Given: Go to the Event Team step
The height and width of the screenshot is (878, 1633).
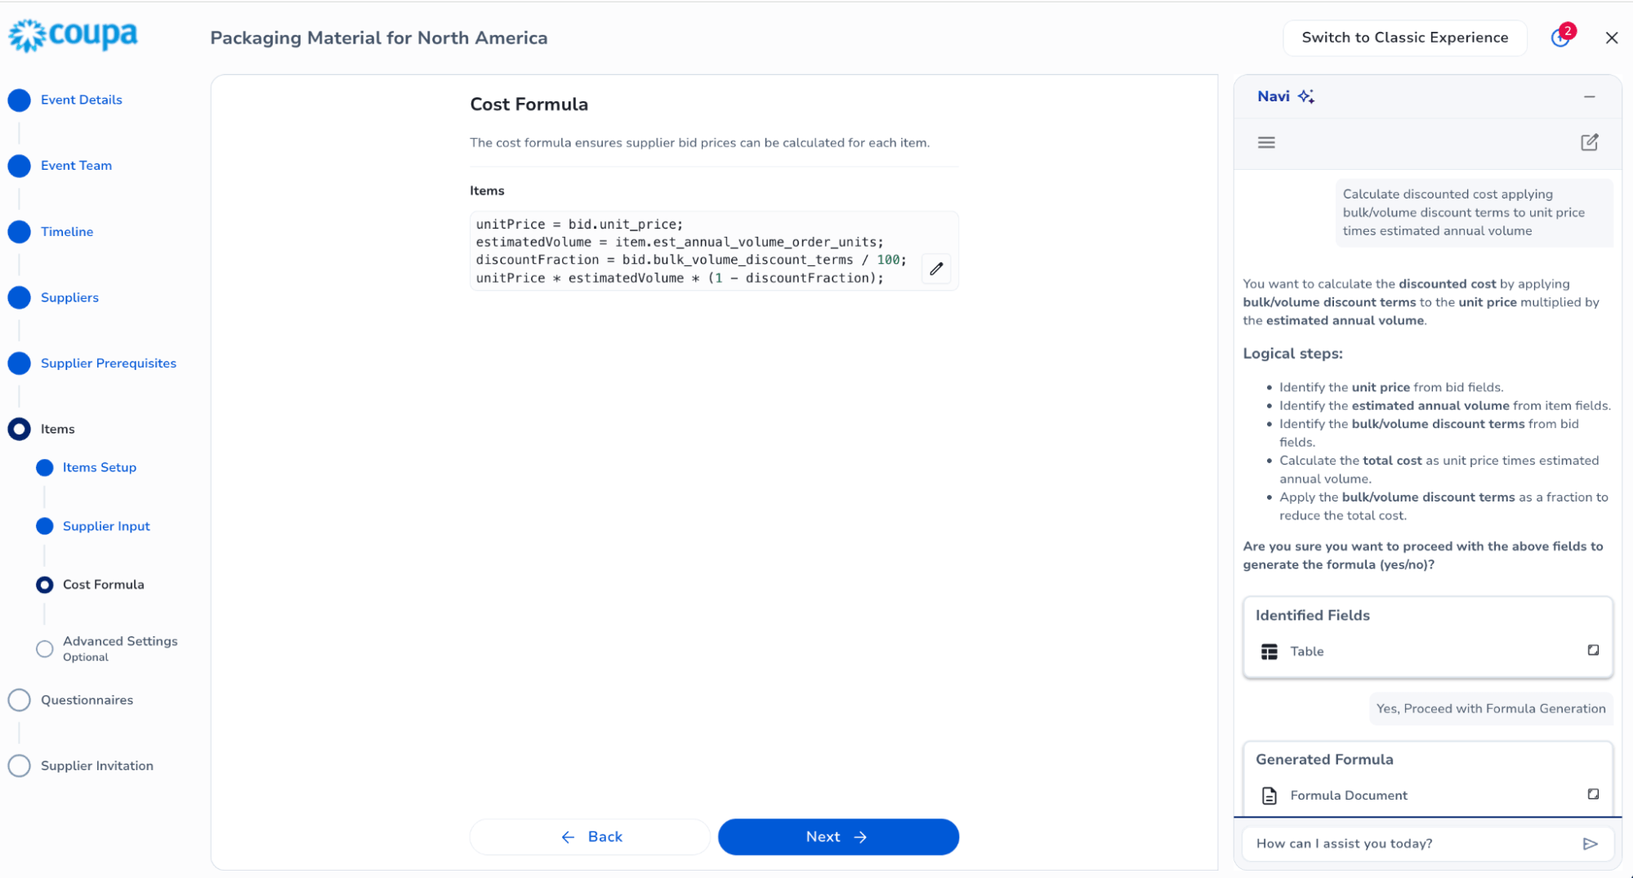Looking at the screenshot, I should point(76,166).
